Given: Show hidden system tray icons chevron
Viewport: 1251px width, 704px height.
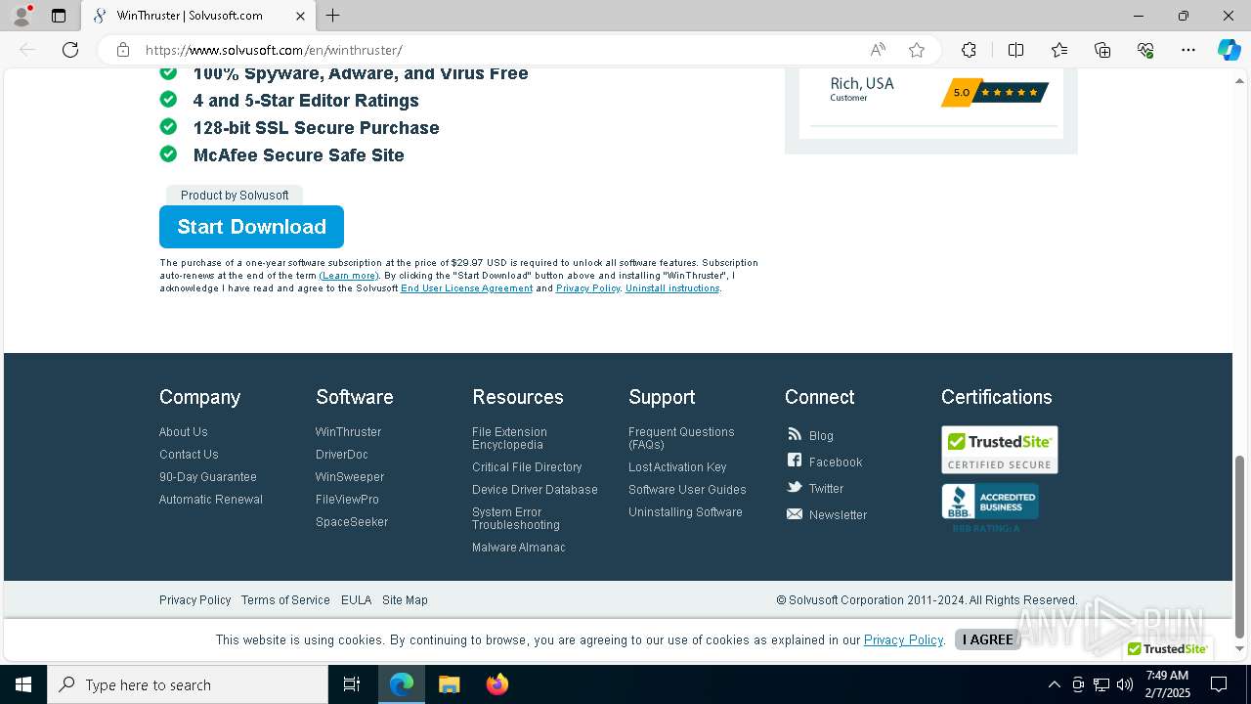Looking at the screenshot, I should pyautogui.click(x=1054, y=684).
